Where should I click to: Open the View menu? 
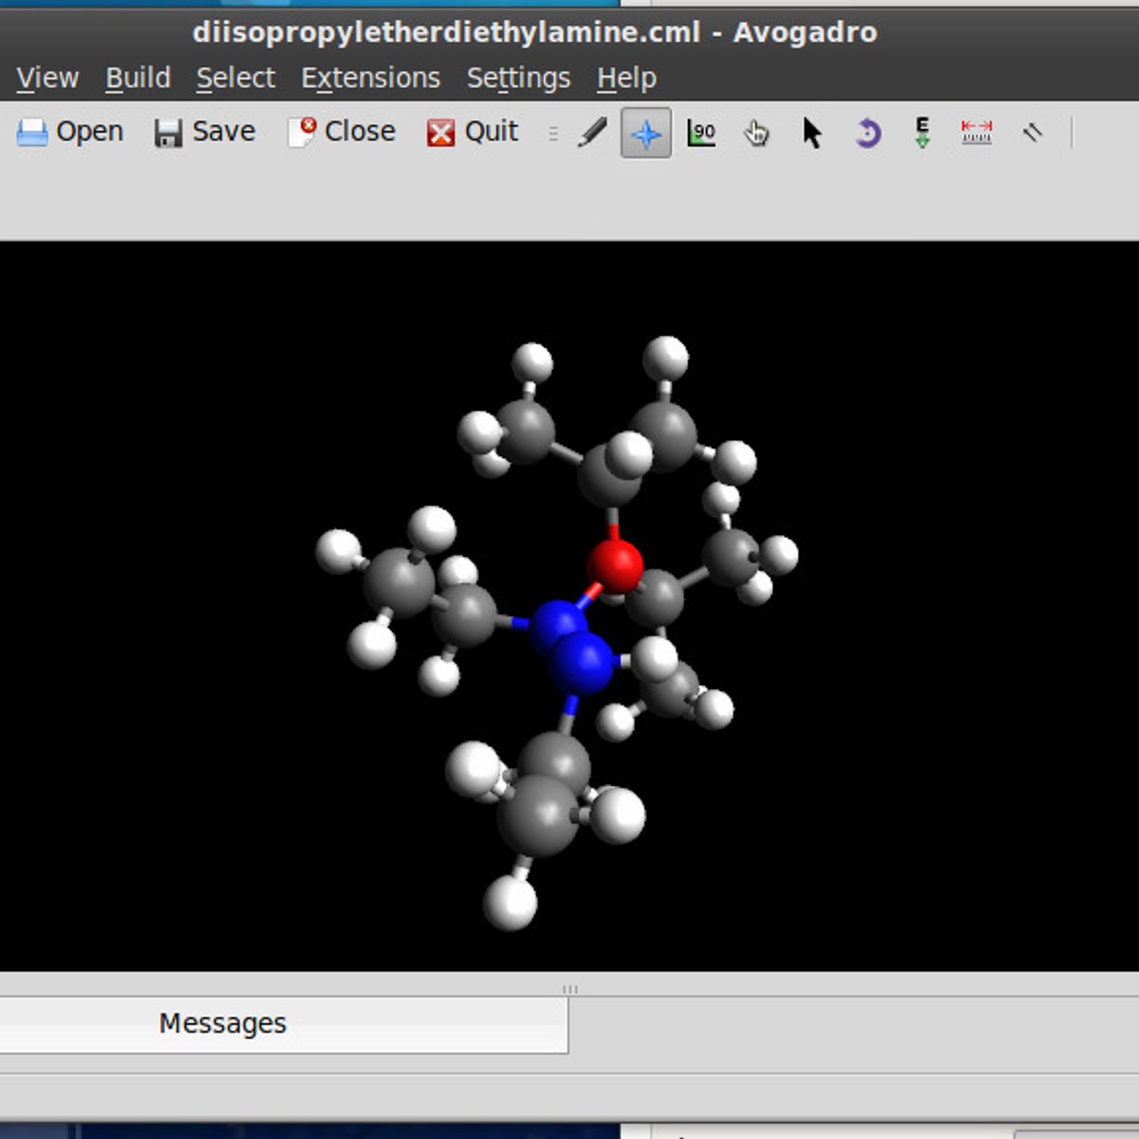[47, 78]
